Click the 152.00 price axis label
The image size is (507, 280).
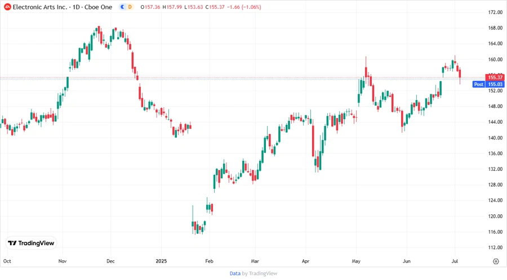[x=495, y=91]
